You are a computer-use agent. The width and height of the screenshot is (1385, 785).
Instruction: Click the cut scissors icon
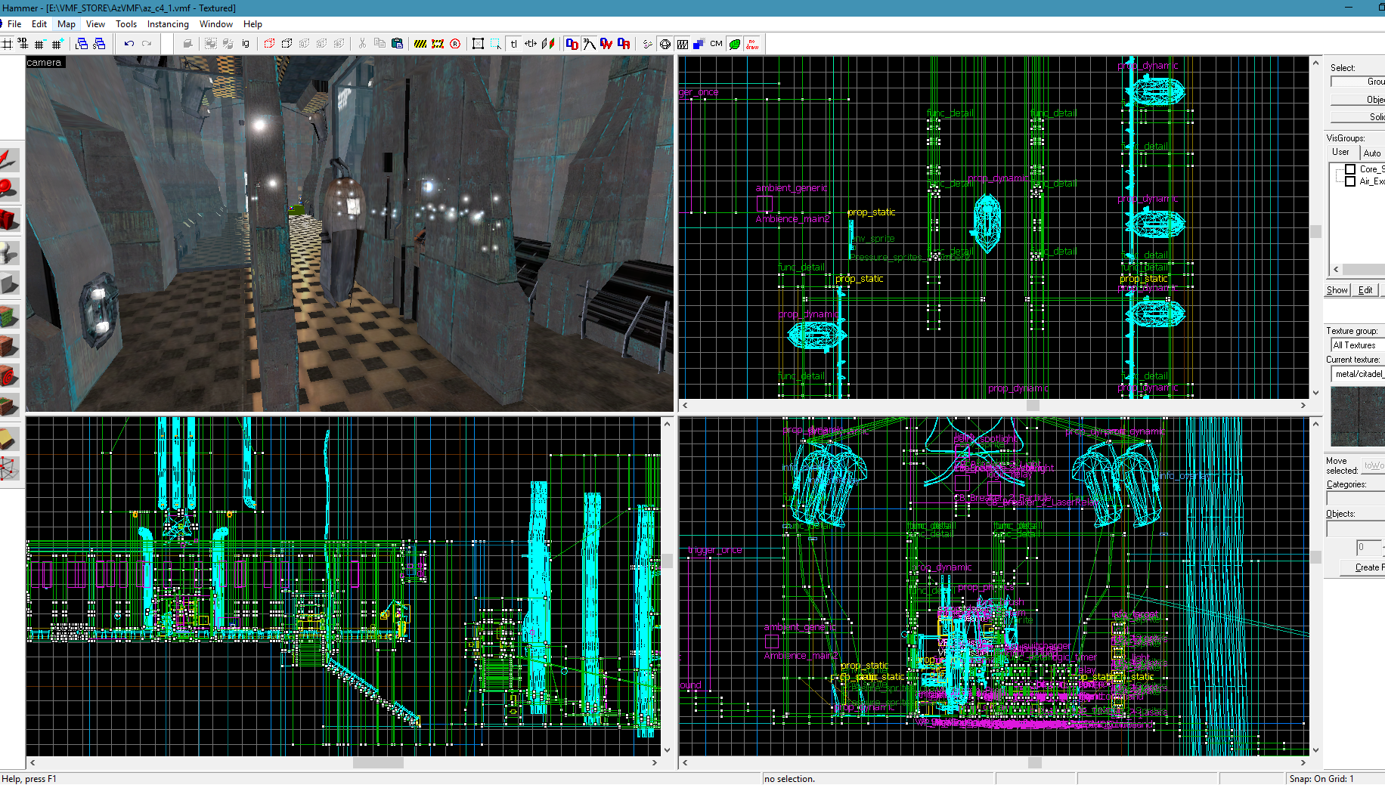pyautogui.click(x=362, y=44)
